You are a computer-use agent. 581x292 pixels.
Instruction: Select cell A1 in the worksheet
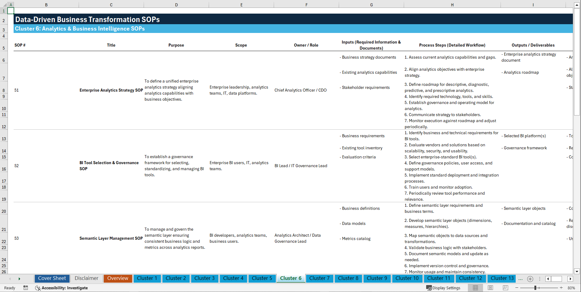[11, 11]
